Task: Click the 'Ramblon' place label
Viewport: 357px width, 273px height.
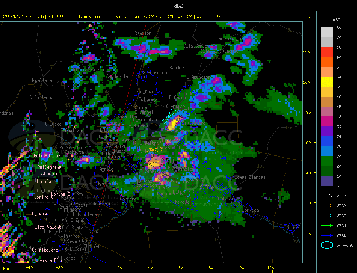Action: click(143, 33)
